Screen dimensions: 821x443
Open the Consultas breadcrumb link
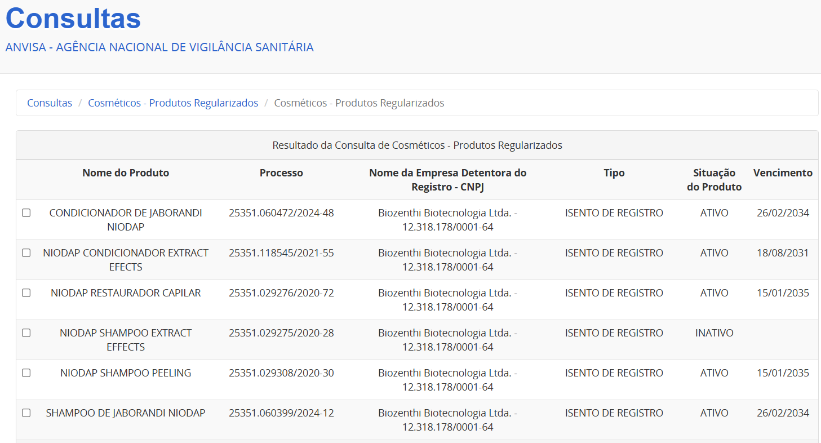tap(50, 103)
